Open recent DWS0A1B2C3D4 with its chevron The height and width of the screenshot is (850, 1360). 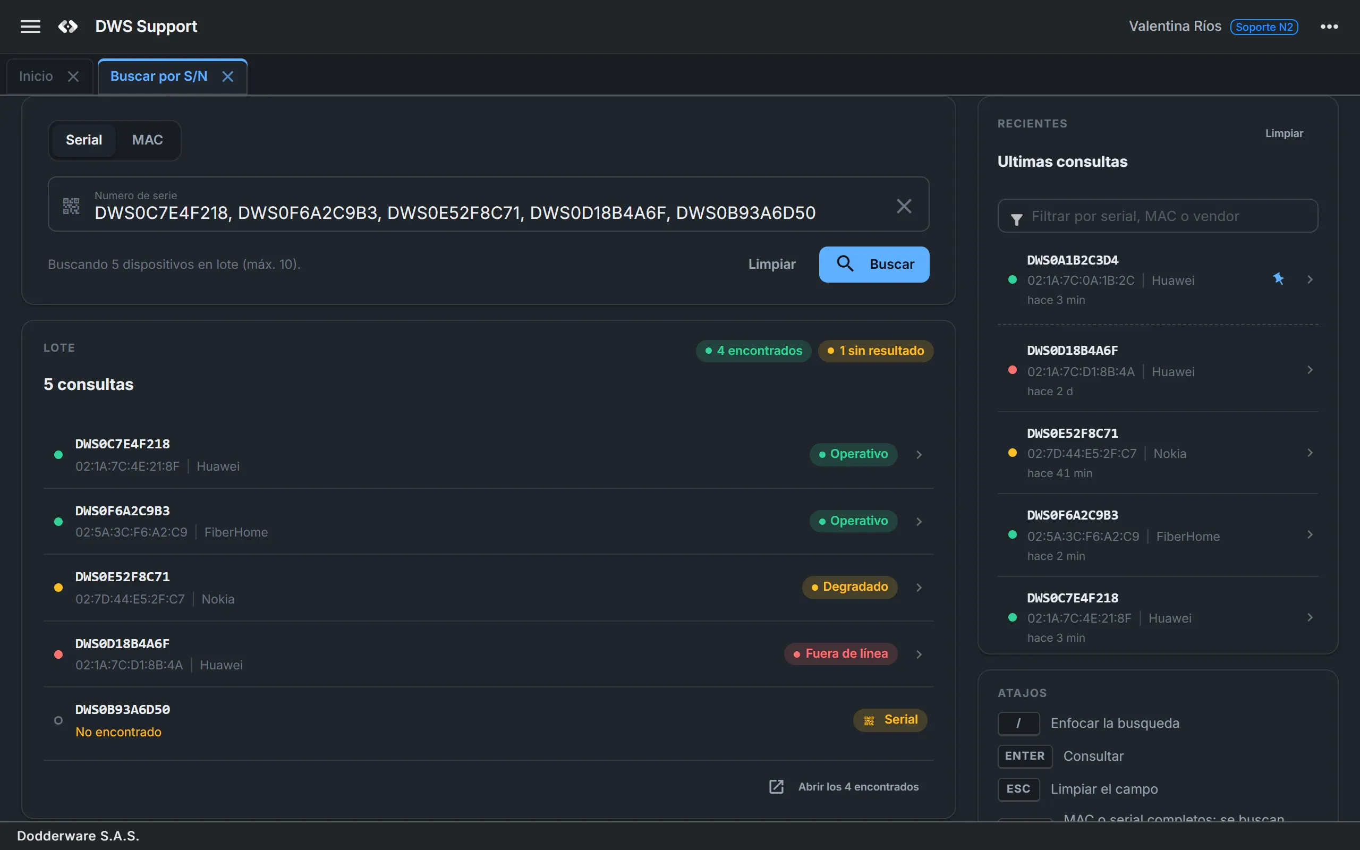[1310, 279]
